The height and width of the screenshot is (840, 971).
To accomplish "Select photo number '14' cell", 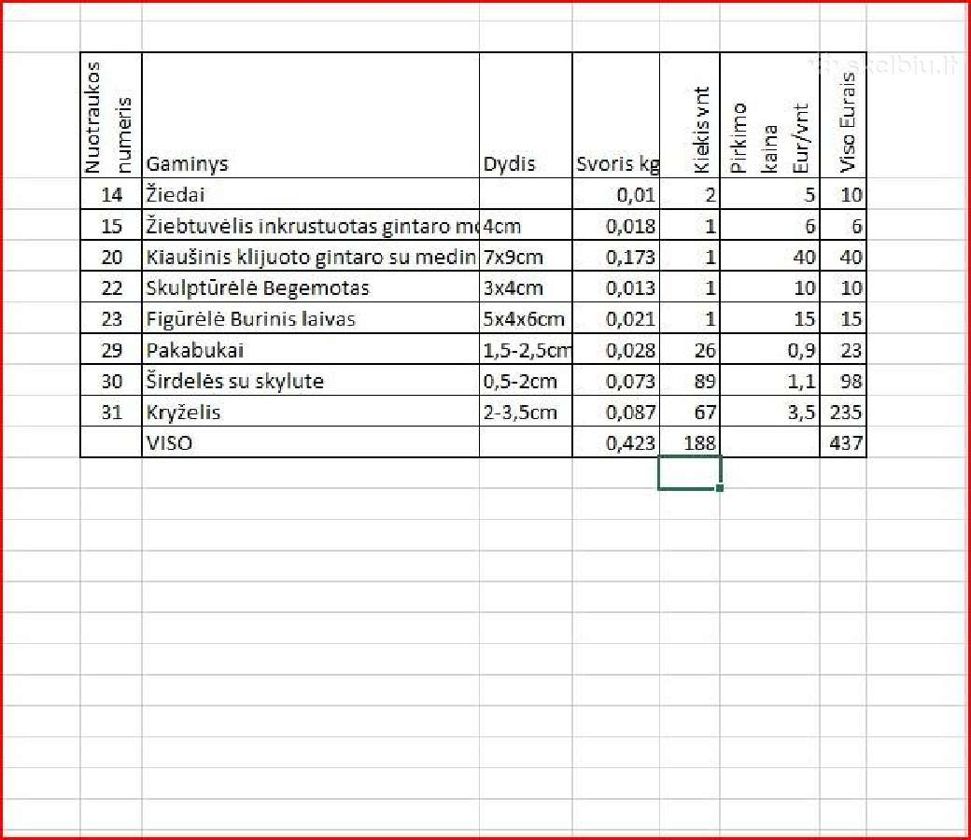I will pyautogui.click(x=111, y=194).
